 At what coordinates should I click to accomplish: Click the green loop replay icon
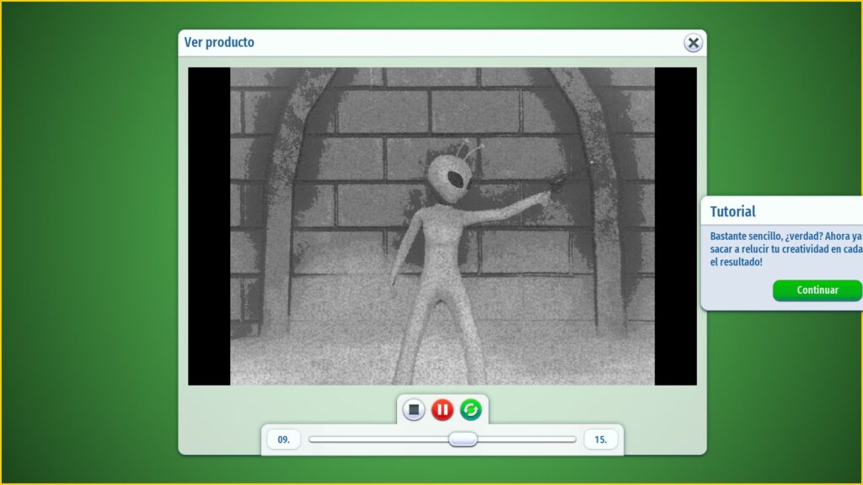click(471, 410)
